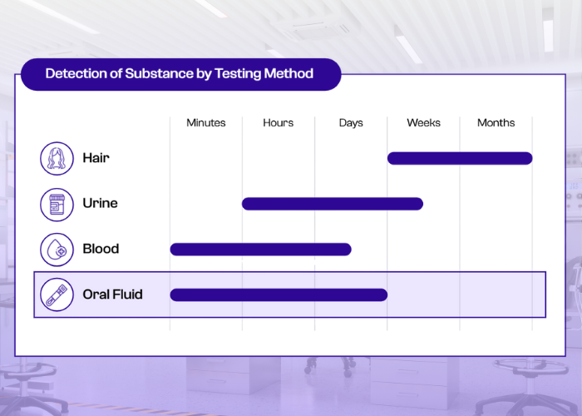Click the Urine sample cup icon
The height and width of the screenshot is (416, 582).
57,204
